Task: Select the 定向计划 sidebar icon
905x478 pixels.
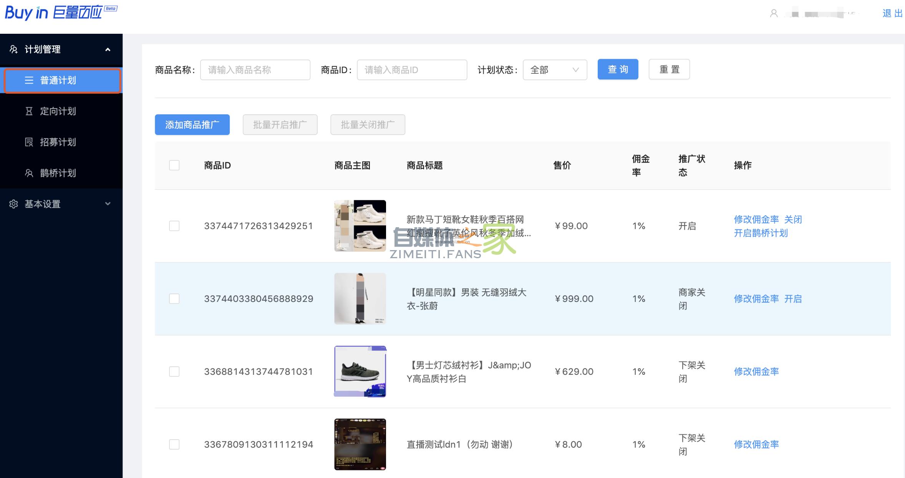Action: [29, 111]
